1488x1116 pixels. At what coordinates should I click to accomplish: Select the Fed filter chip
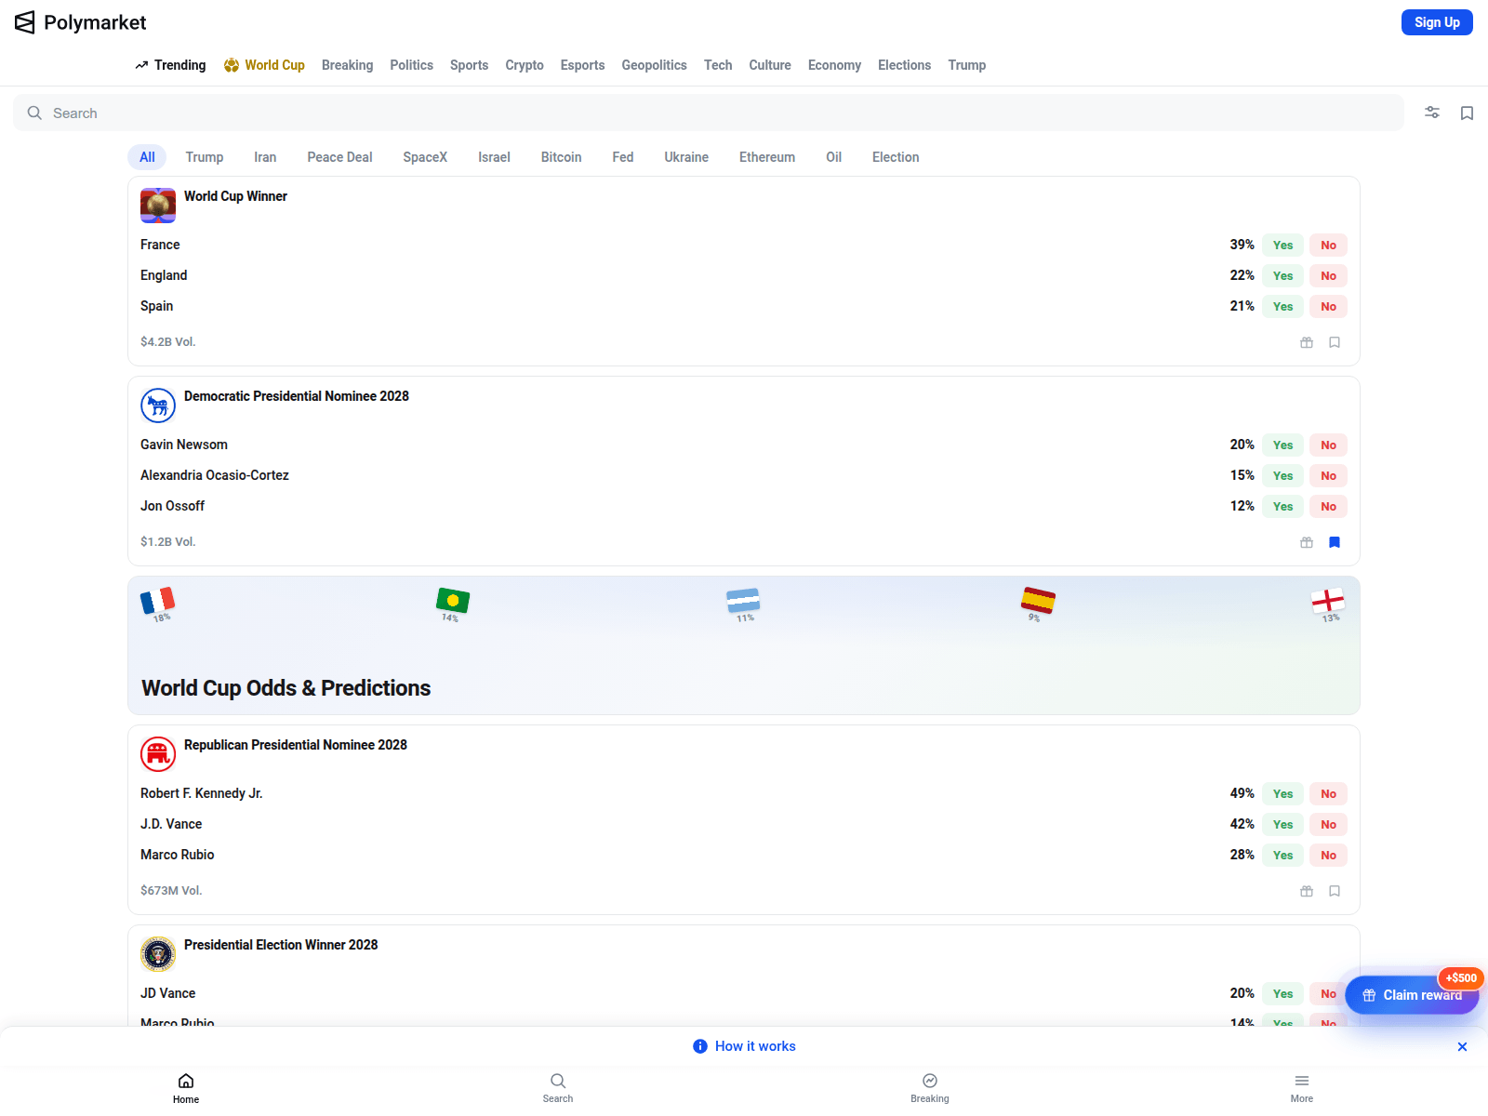click(x=623, y=157)
